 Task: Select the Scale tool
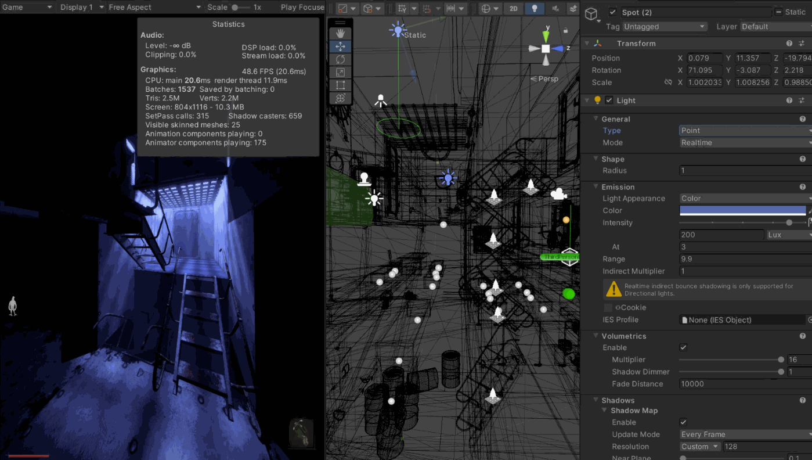341,72
